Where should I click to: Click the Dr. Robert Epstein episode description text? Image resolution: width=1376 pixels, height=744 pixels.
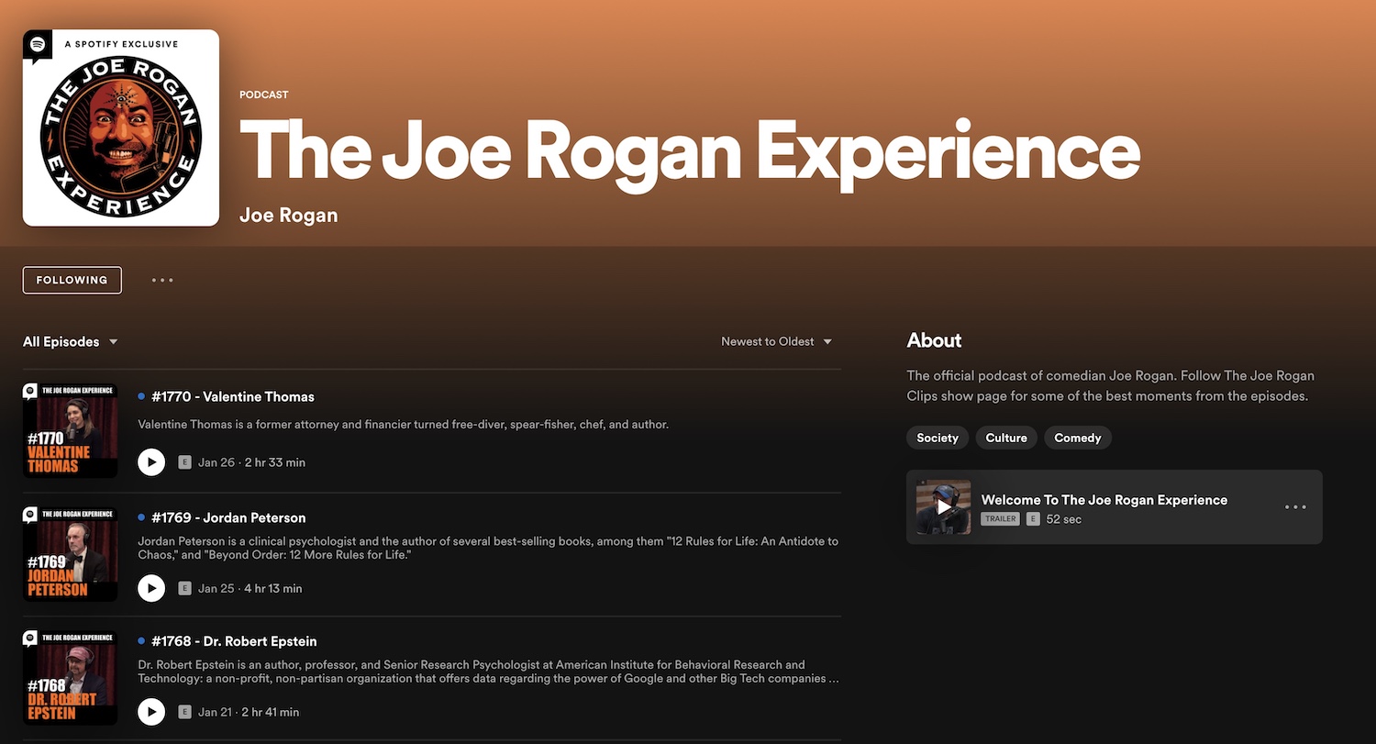click(488, 672)
